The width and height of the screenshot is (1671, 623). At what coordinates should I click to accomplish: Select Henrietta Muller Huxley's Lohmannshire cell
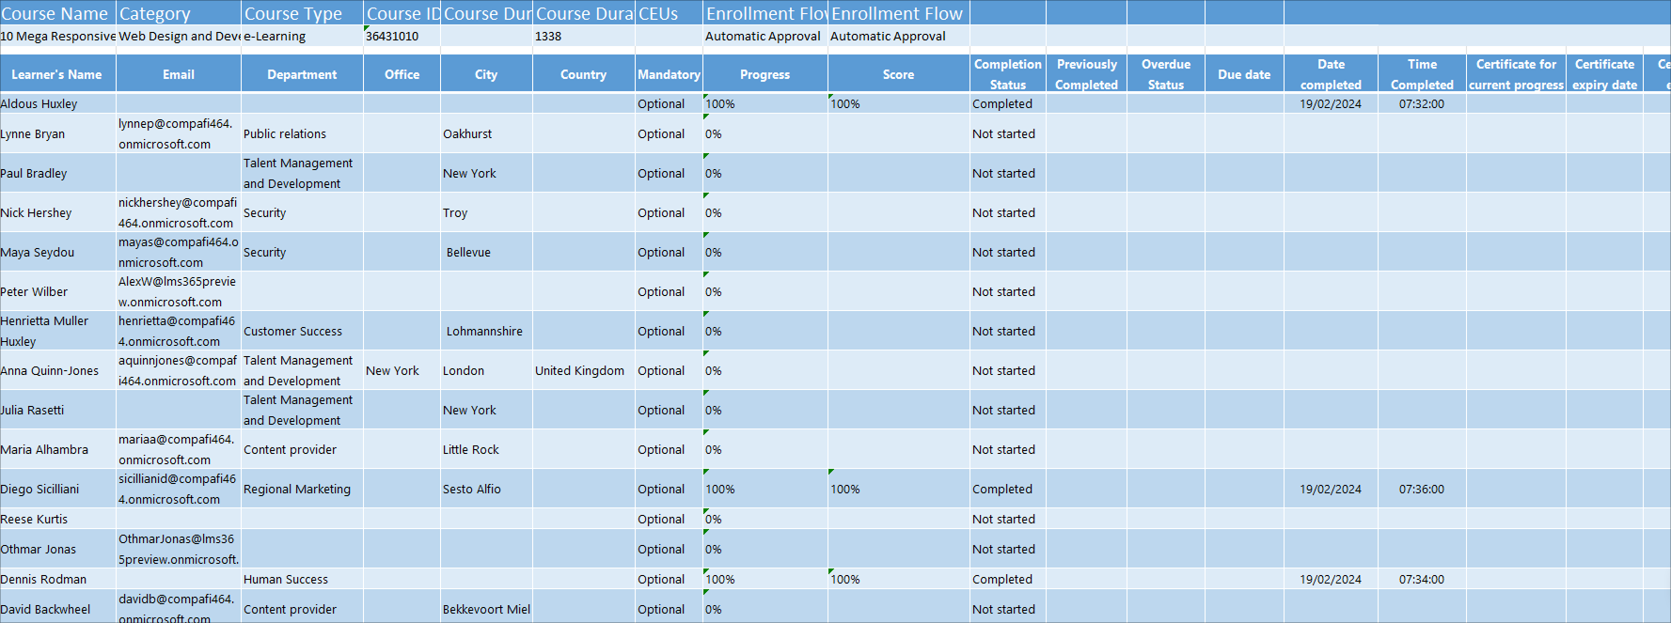point(486,331)
